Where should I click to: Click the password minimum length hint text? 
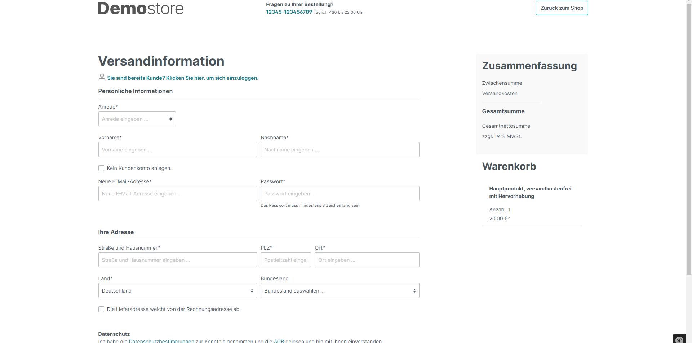click(x=310, y=205)
